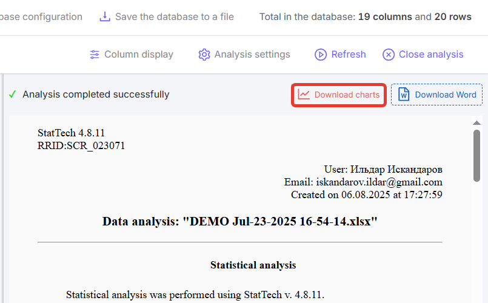The height and width of the screenshot is (303, 488).
Task: Click the line chart icon in Download charts
Action: pyautogui.click(x=304, y=95)
